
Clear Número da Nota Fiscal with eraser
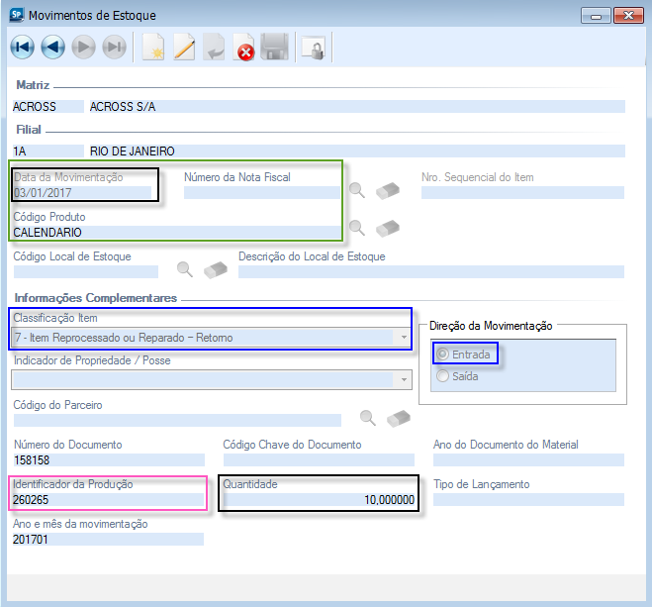(x=388, y=190)
